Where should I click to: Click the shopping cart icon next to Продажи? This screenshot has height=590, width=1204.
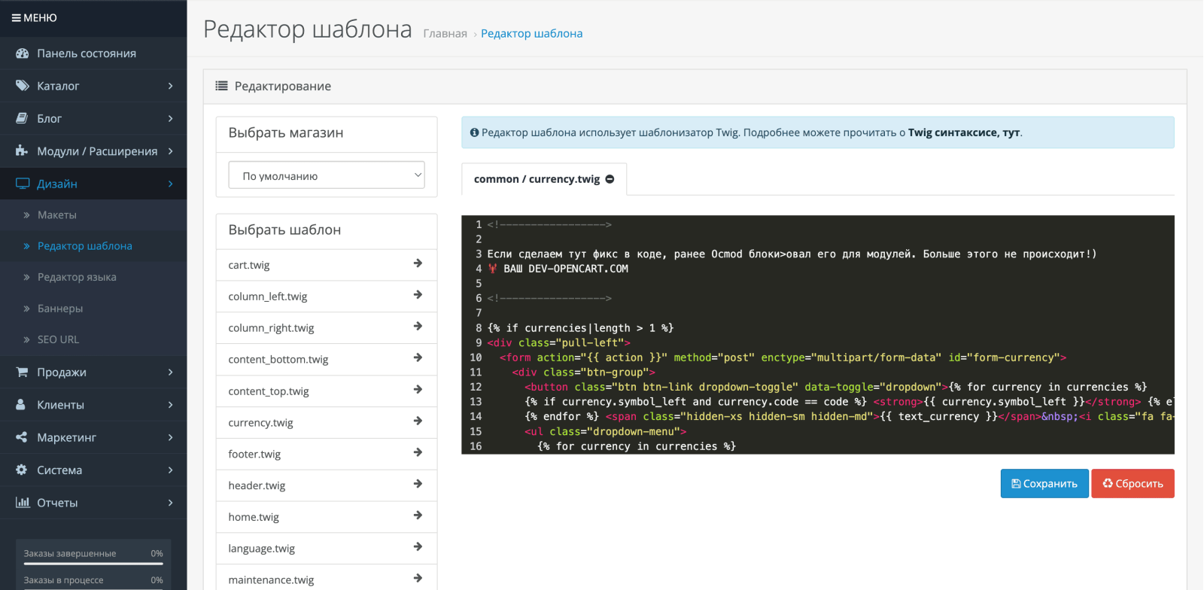(22, 372)
